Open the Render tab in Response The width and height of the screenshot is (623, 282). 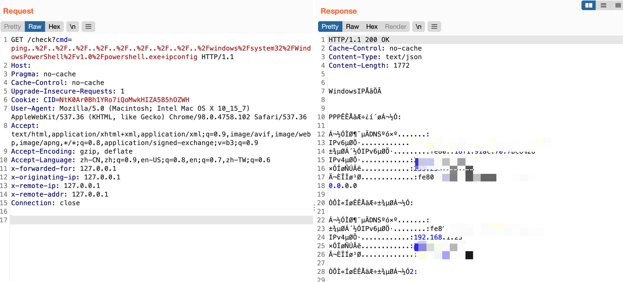pyautogui.click(x=395, y=27)
